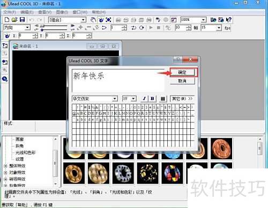
Task: Click the Insert Graphic tool in the left toolbar
Action: 5,62
